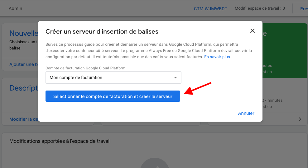308x168 pixels.
Task: Click the 27 minutes timestamp text
Action: coord(272,100)
